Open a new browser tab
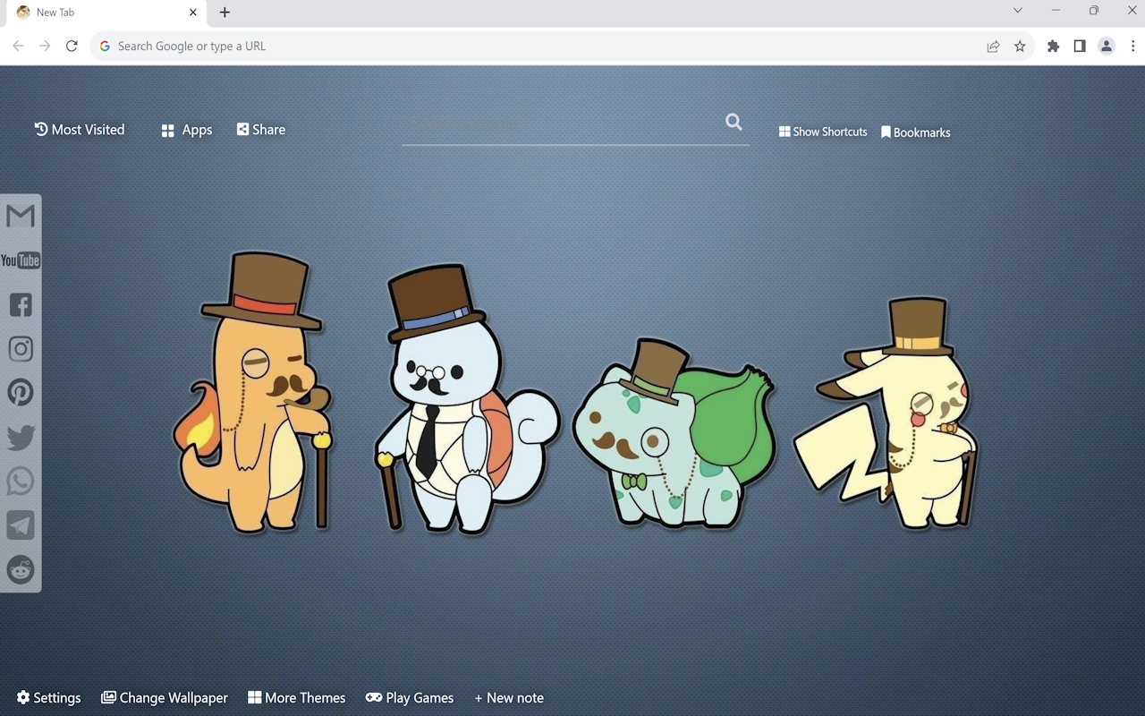Screen dimensions: 1145x716 point(225,13)
